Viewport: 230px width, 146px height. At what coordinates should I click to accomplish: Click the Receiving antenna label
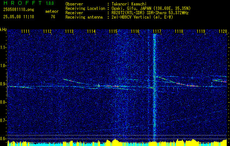[x=84, y=17]
